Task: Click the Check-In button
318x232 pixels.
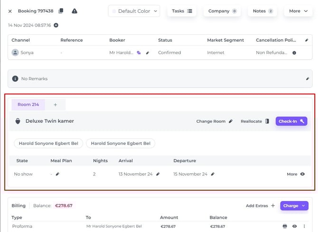Action: [x=291, y=121]
